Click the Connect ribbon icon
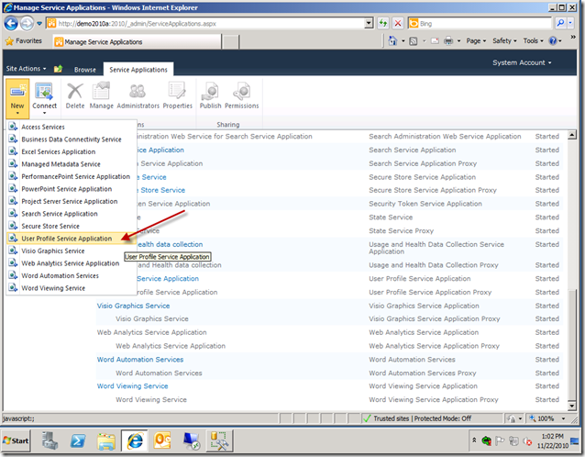Image resolution: width=585 pixels, height=457 pixels. point(44,95)
